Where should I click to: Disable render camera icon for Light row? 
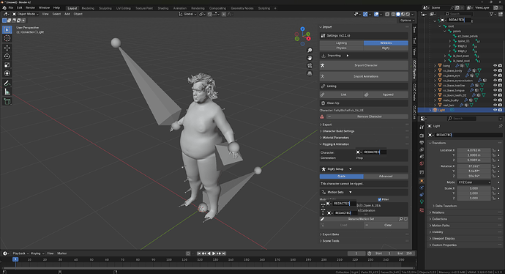[x=500, y=110]
